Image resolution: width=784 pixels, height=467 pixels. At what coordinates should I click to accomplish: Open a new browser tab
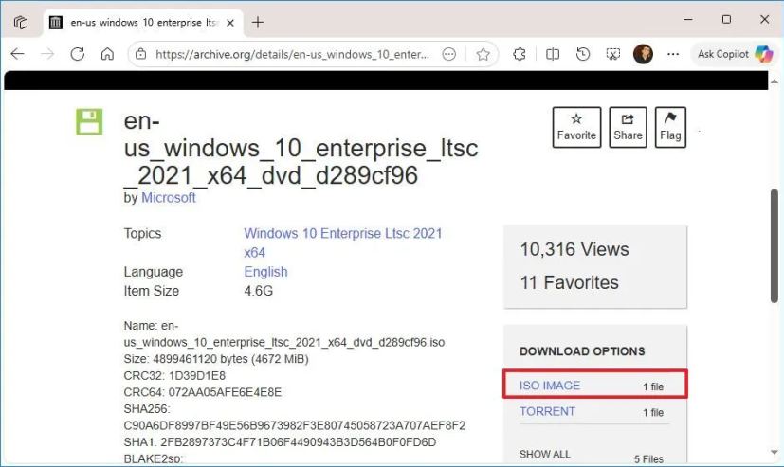click(258, 22)
